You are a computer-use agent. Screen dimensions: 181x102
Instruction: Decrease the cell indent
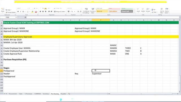[49, 12]
